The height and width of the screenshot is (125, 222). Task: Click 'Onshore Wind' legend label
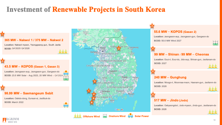[117, 116]
